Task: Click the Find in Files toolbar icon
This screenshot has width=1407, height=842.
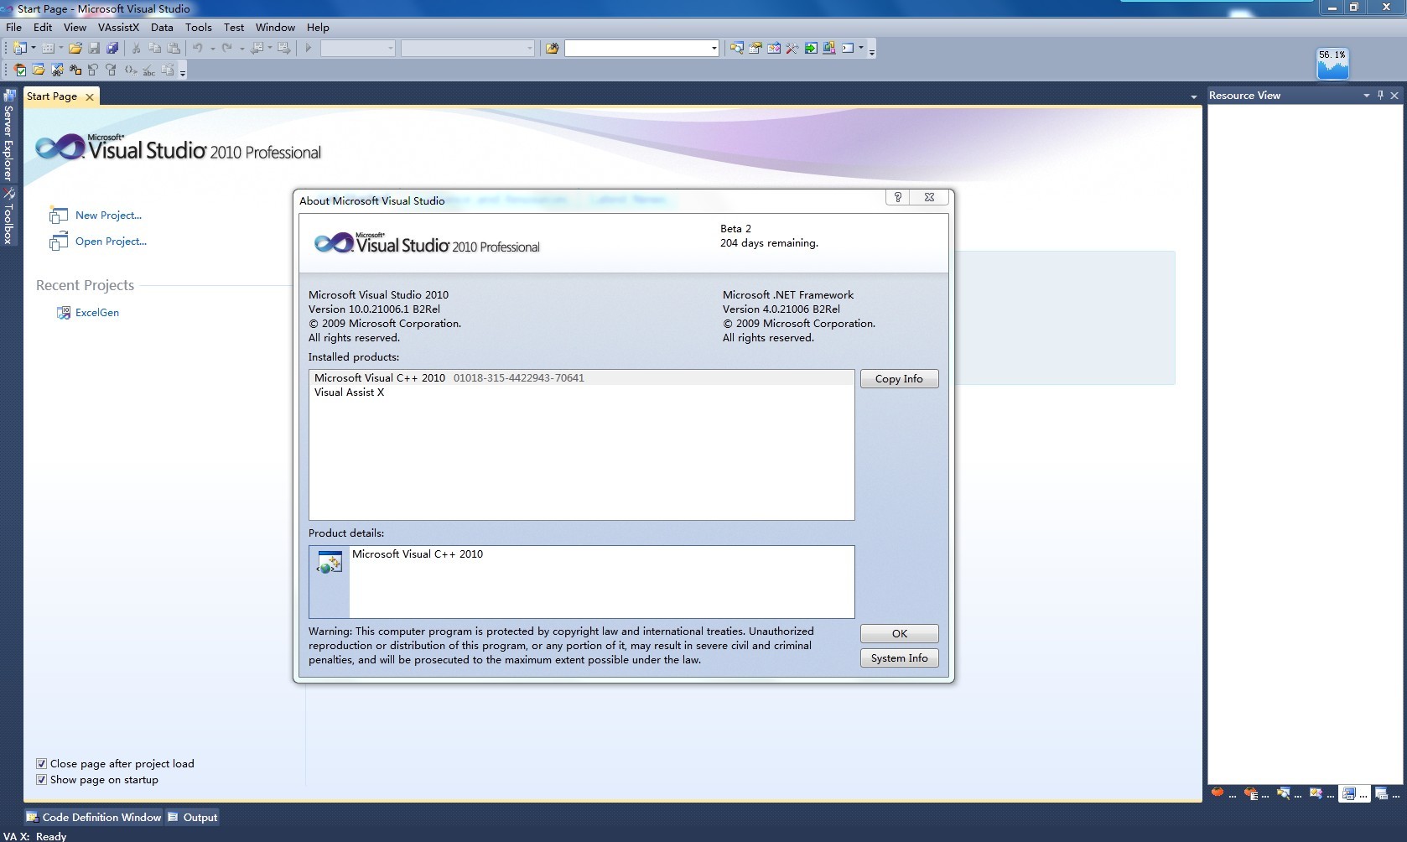Action: coord(552,49)
